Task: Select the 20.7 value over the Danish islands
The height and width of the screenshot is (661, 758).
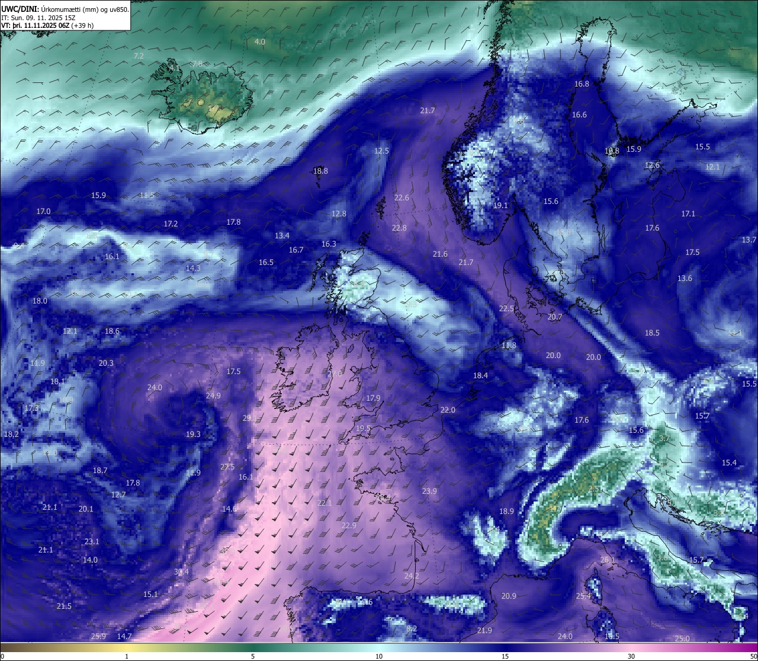Action: [x=554, y=318]
